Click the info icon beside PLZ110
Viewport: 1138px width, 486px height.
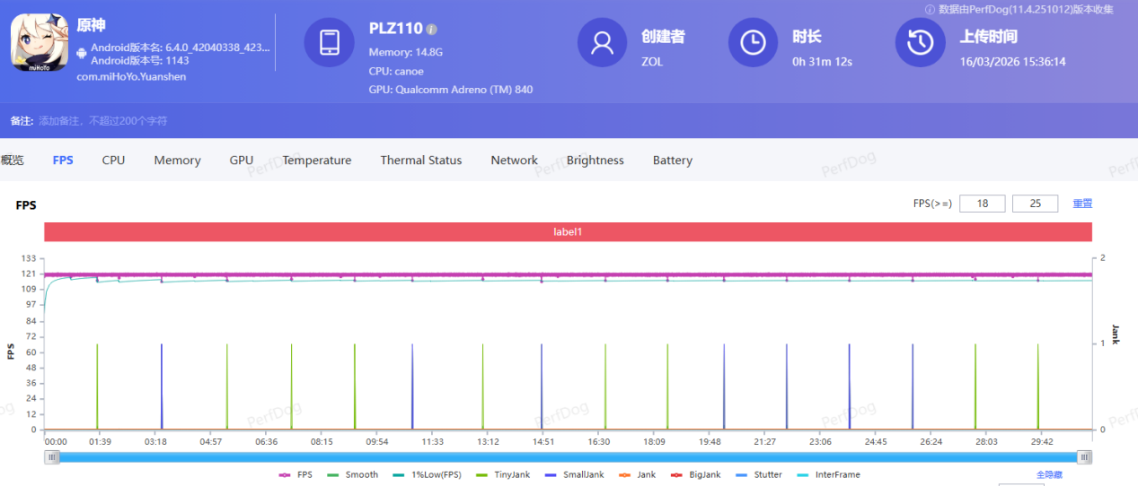432,30
